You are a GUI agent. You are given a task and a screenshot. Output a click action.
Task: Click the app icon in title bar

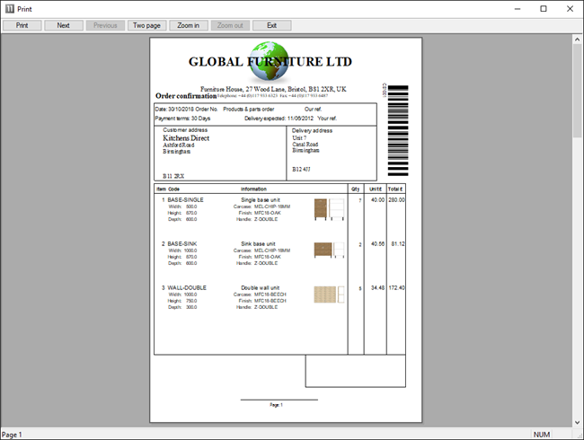pos(9,8)
